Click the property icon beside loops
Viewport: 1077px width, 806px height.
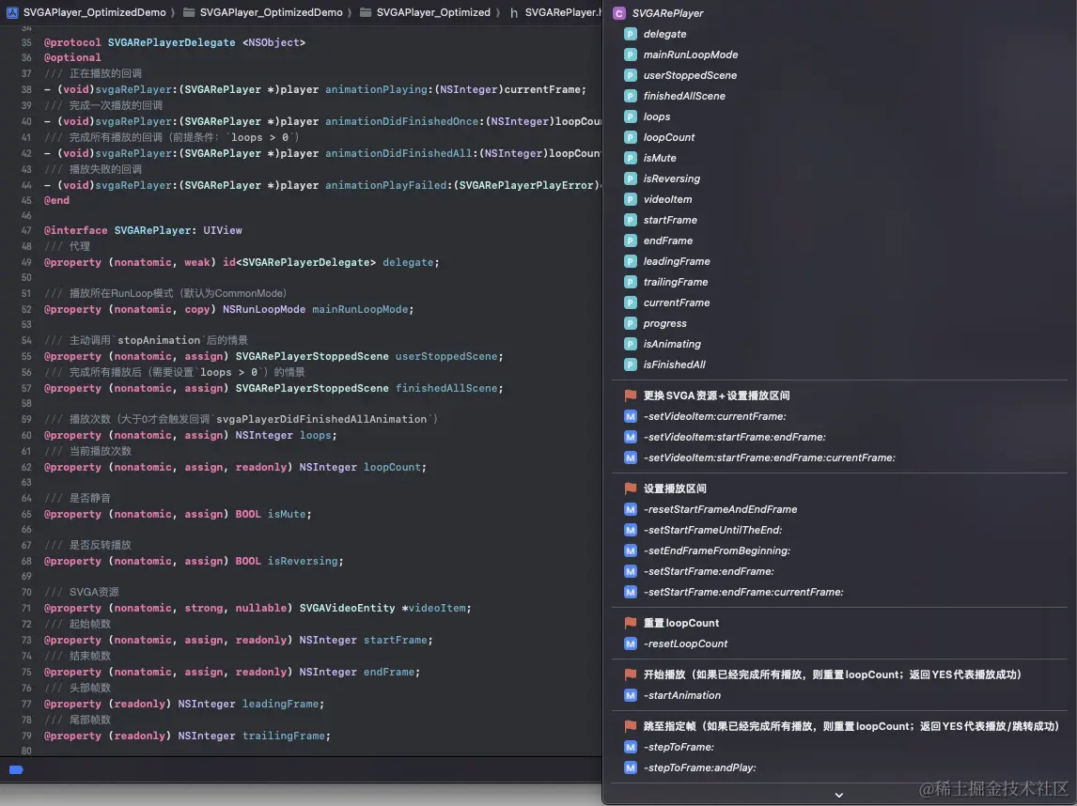click(x=630, y=116)
